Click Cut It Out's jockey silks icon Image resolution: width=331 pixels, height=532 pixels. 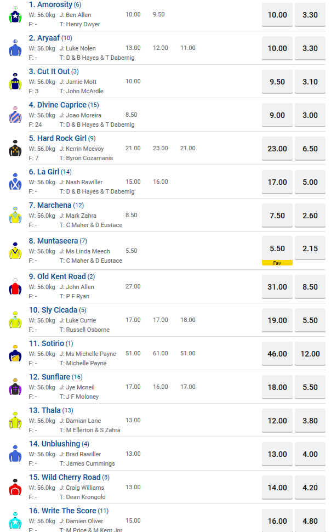pos(15,82)
